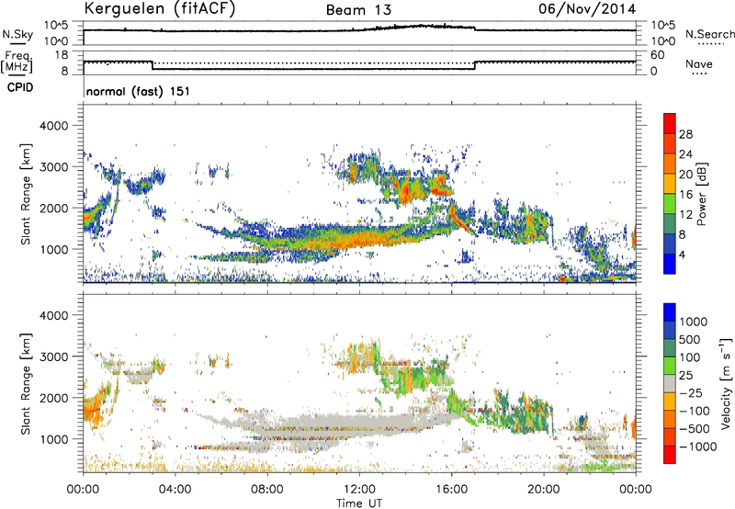Click the 'Velocity [m s-1]' color bar title
Viewport: 735px width, 509px height.
coord(726,383)
